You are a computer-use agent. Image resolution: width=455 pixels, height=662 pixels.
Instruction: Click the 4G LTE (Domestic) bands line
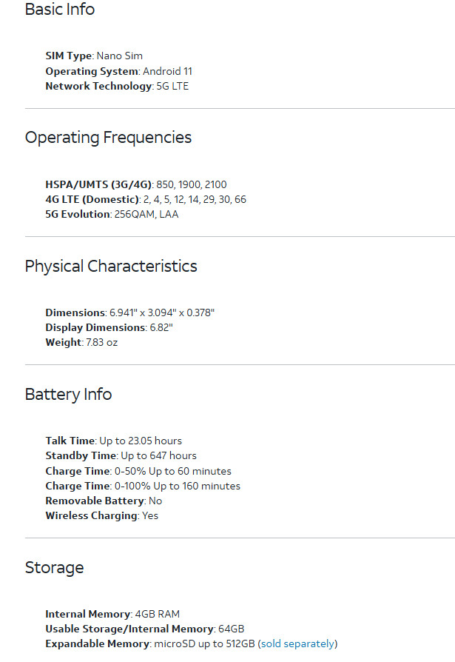pos(146,199)
